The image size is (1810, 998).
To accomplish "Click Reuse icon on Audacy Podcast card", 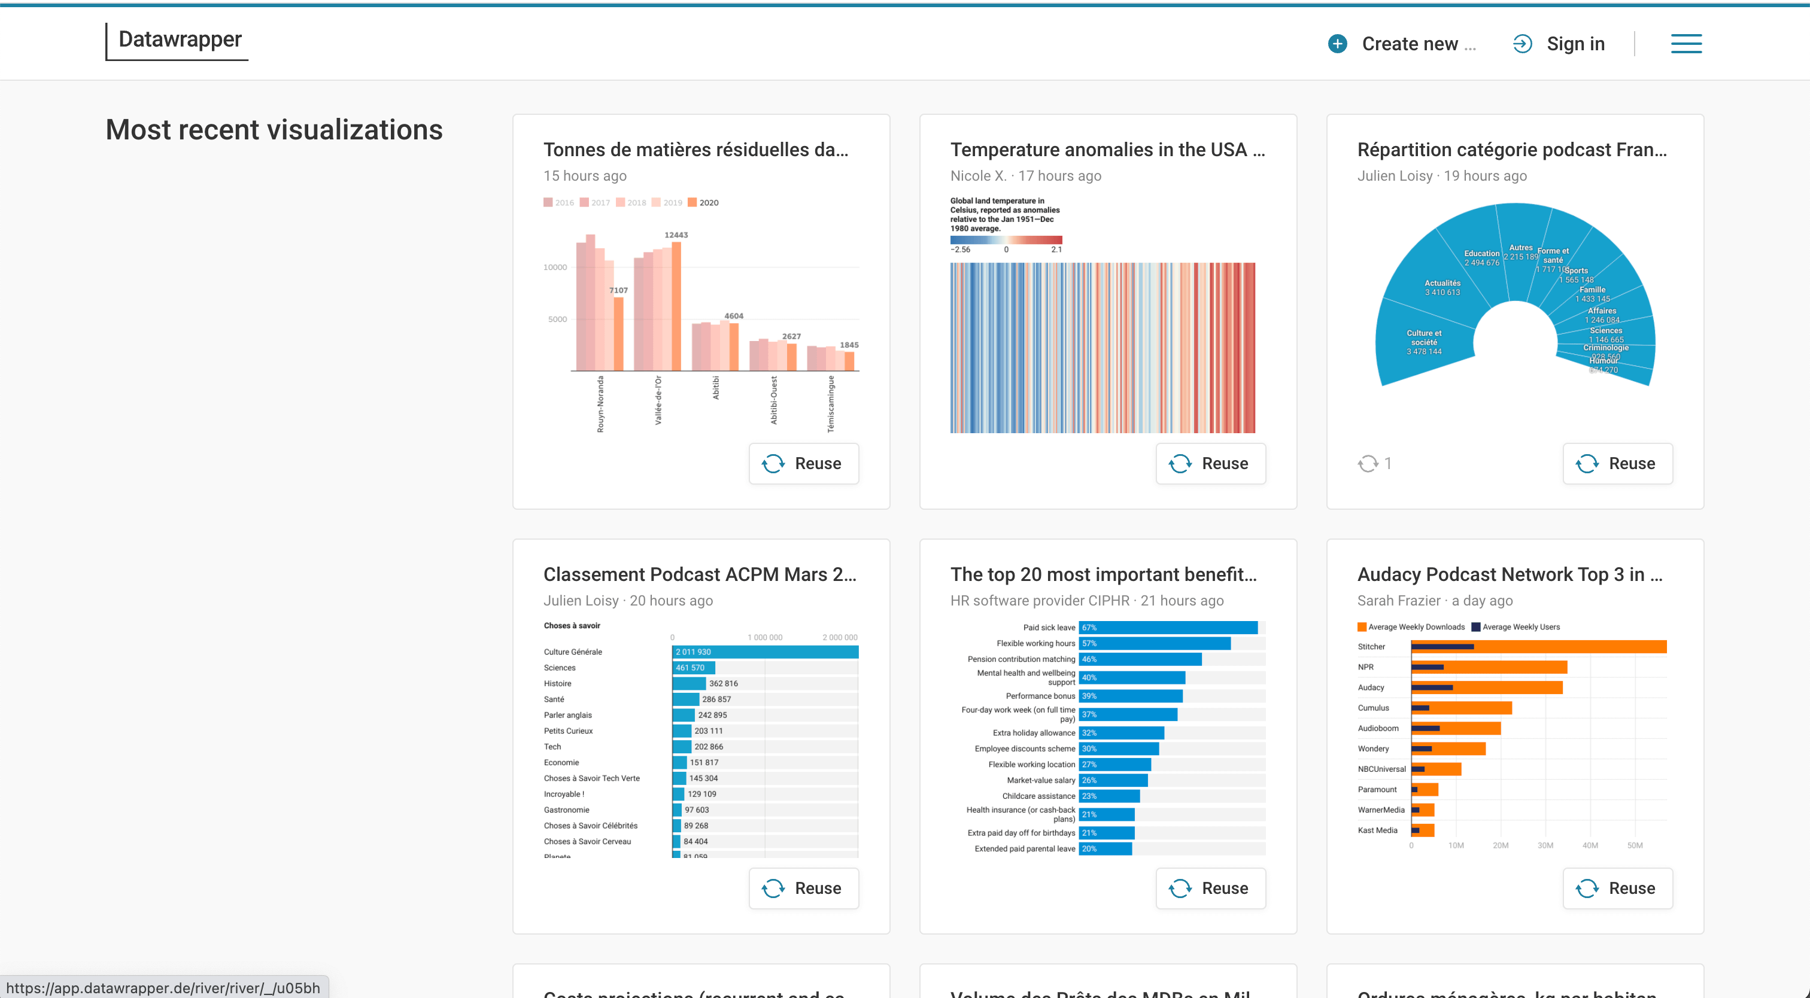I will (1587, 889).
